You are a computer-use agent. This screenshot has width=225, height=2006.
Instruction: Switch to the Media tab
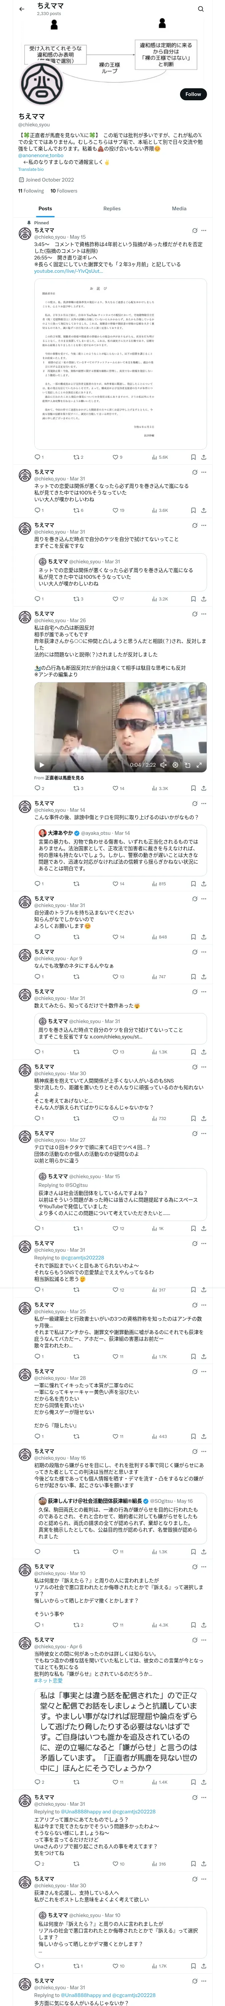pos(179,209)
